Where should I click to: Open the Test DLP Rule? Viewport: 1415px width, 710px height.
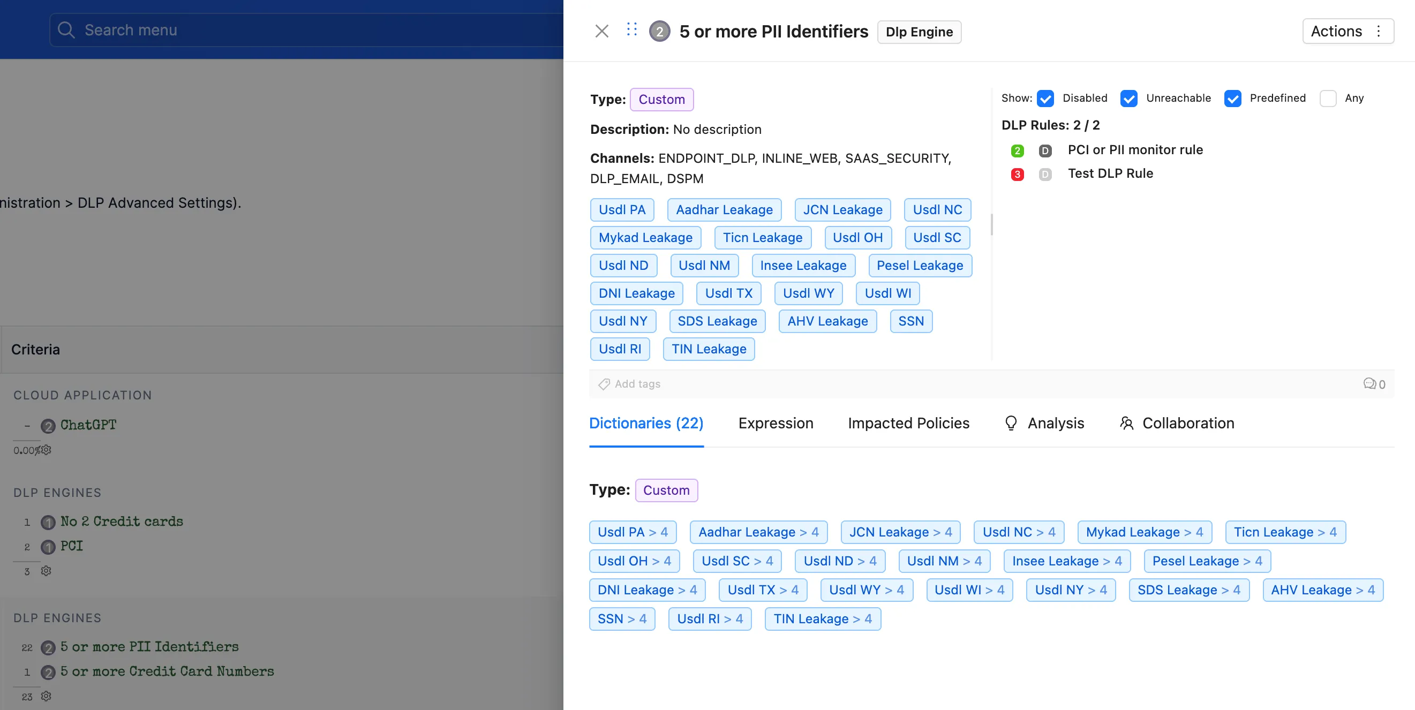click(x=1110, y=173)
